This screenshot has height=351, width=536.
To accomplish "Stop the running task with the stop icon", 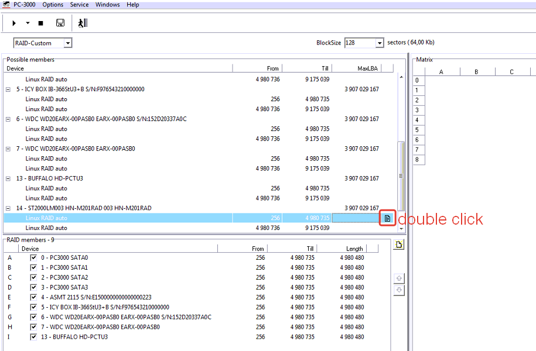I will click(x=40, y=23).
